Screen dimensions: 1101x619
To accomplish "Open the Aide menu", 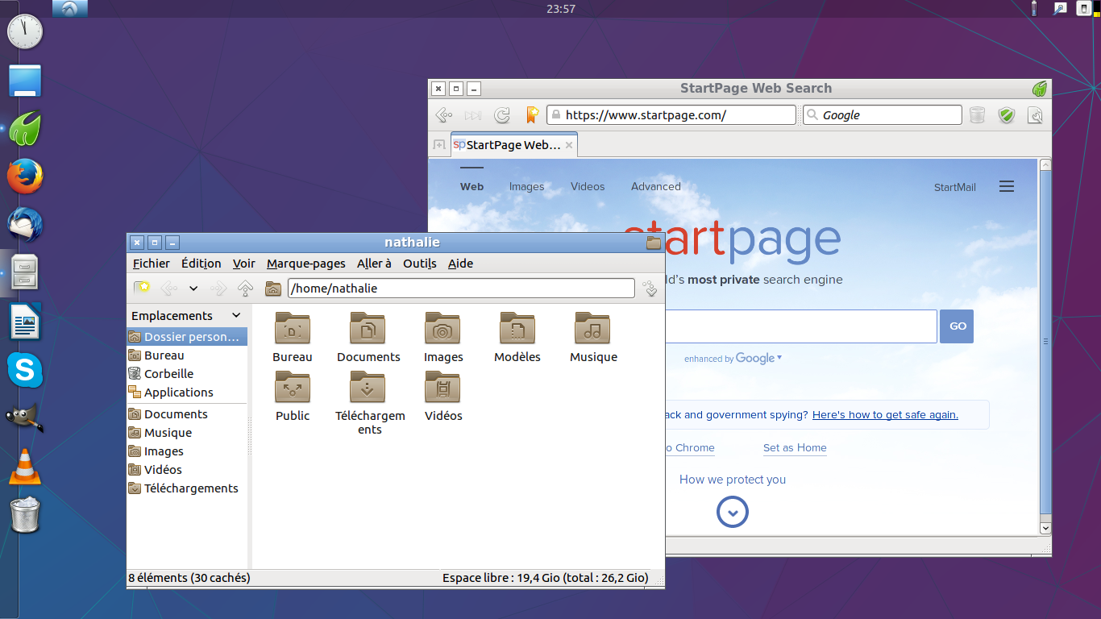I will pyautogui.click(x=461, y=264).
